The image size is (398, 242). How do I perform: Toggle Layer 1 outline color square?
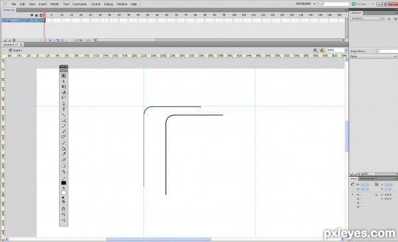pos(41,20)
